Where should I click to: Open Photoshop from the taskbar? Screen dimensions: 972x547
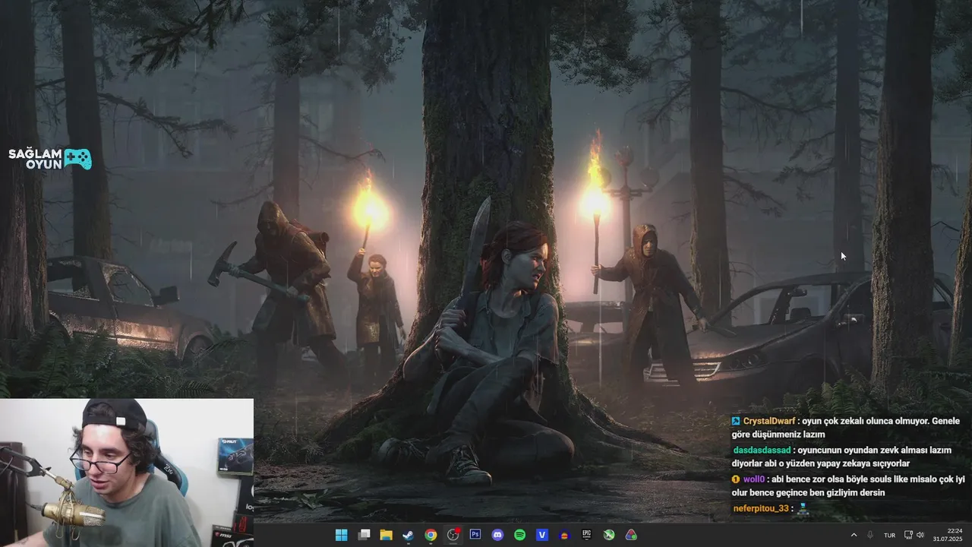click(x=475, y=535)
